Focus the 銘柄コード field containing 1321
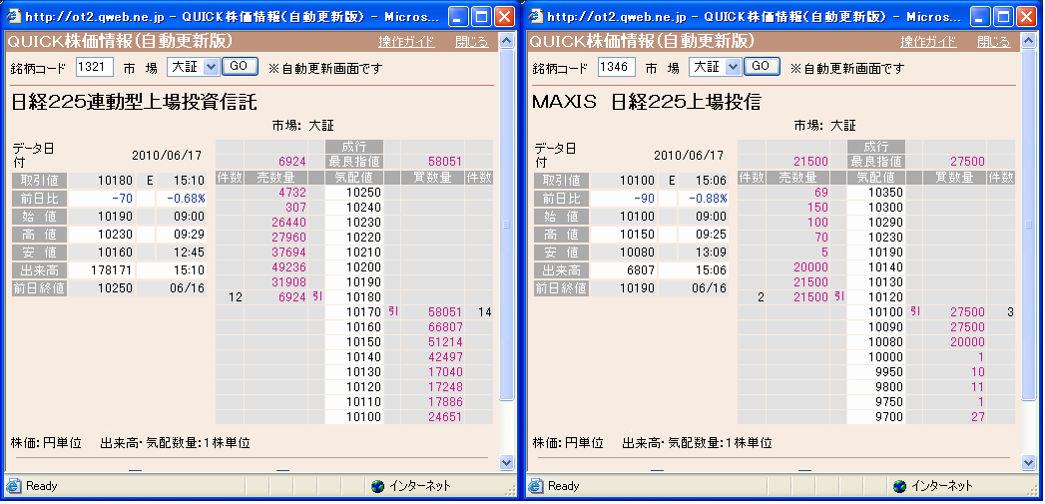Image resolution: width=1045 pixels, height=504 pixels. 95,67
